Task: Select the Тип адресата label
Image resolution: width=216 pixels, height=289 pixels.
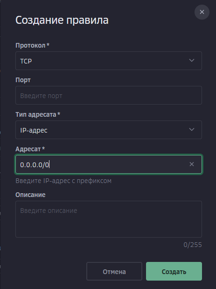Action: click(x=36, y=114)
